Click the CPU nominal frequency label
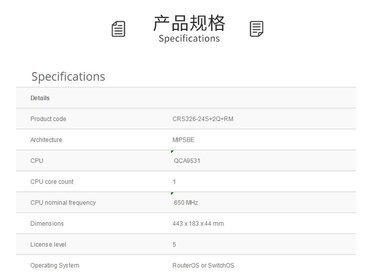The height and width of the screenshot is (272, 374). pos(63,203)
